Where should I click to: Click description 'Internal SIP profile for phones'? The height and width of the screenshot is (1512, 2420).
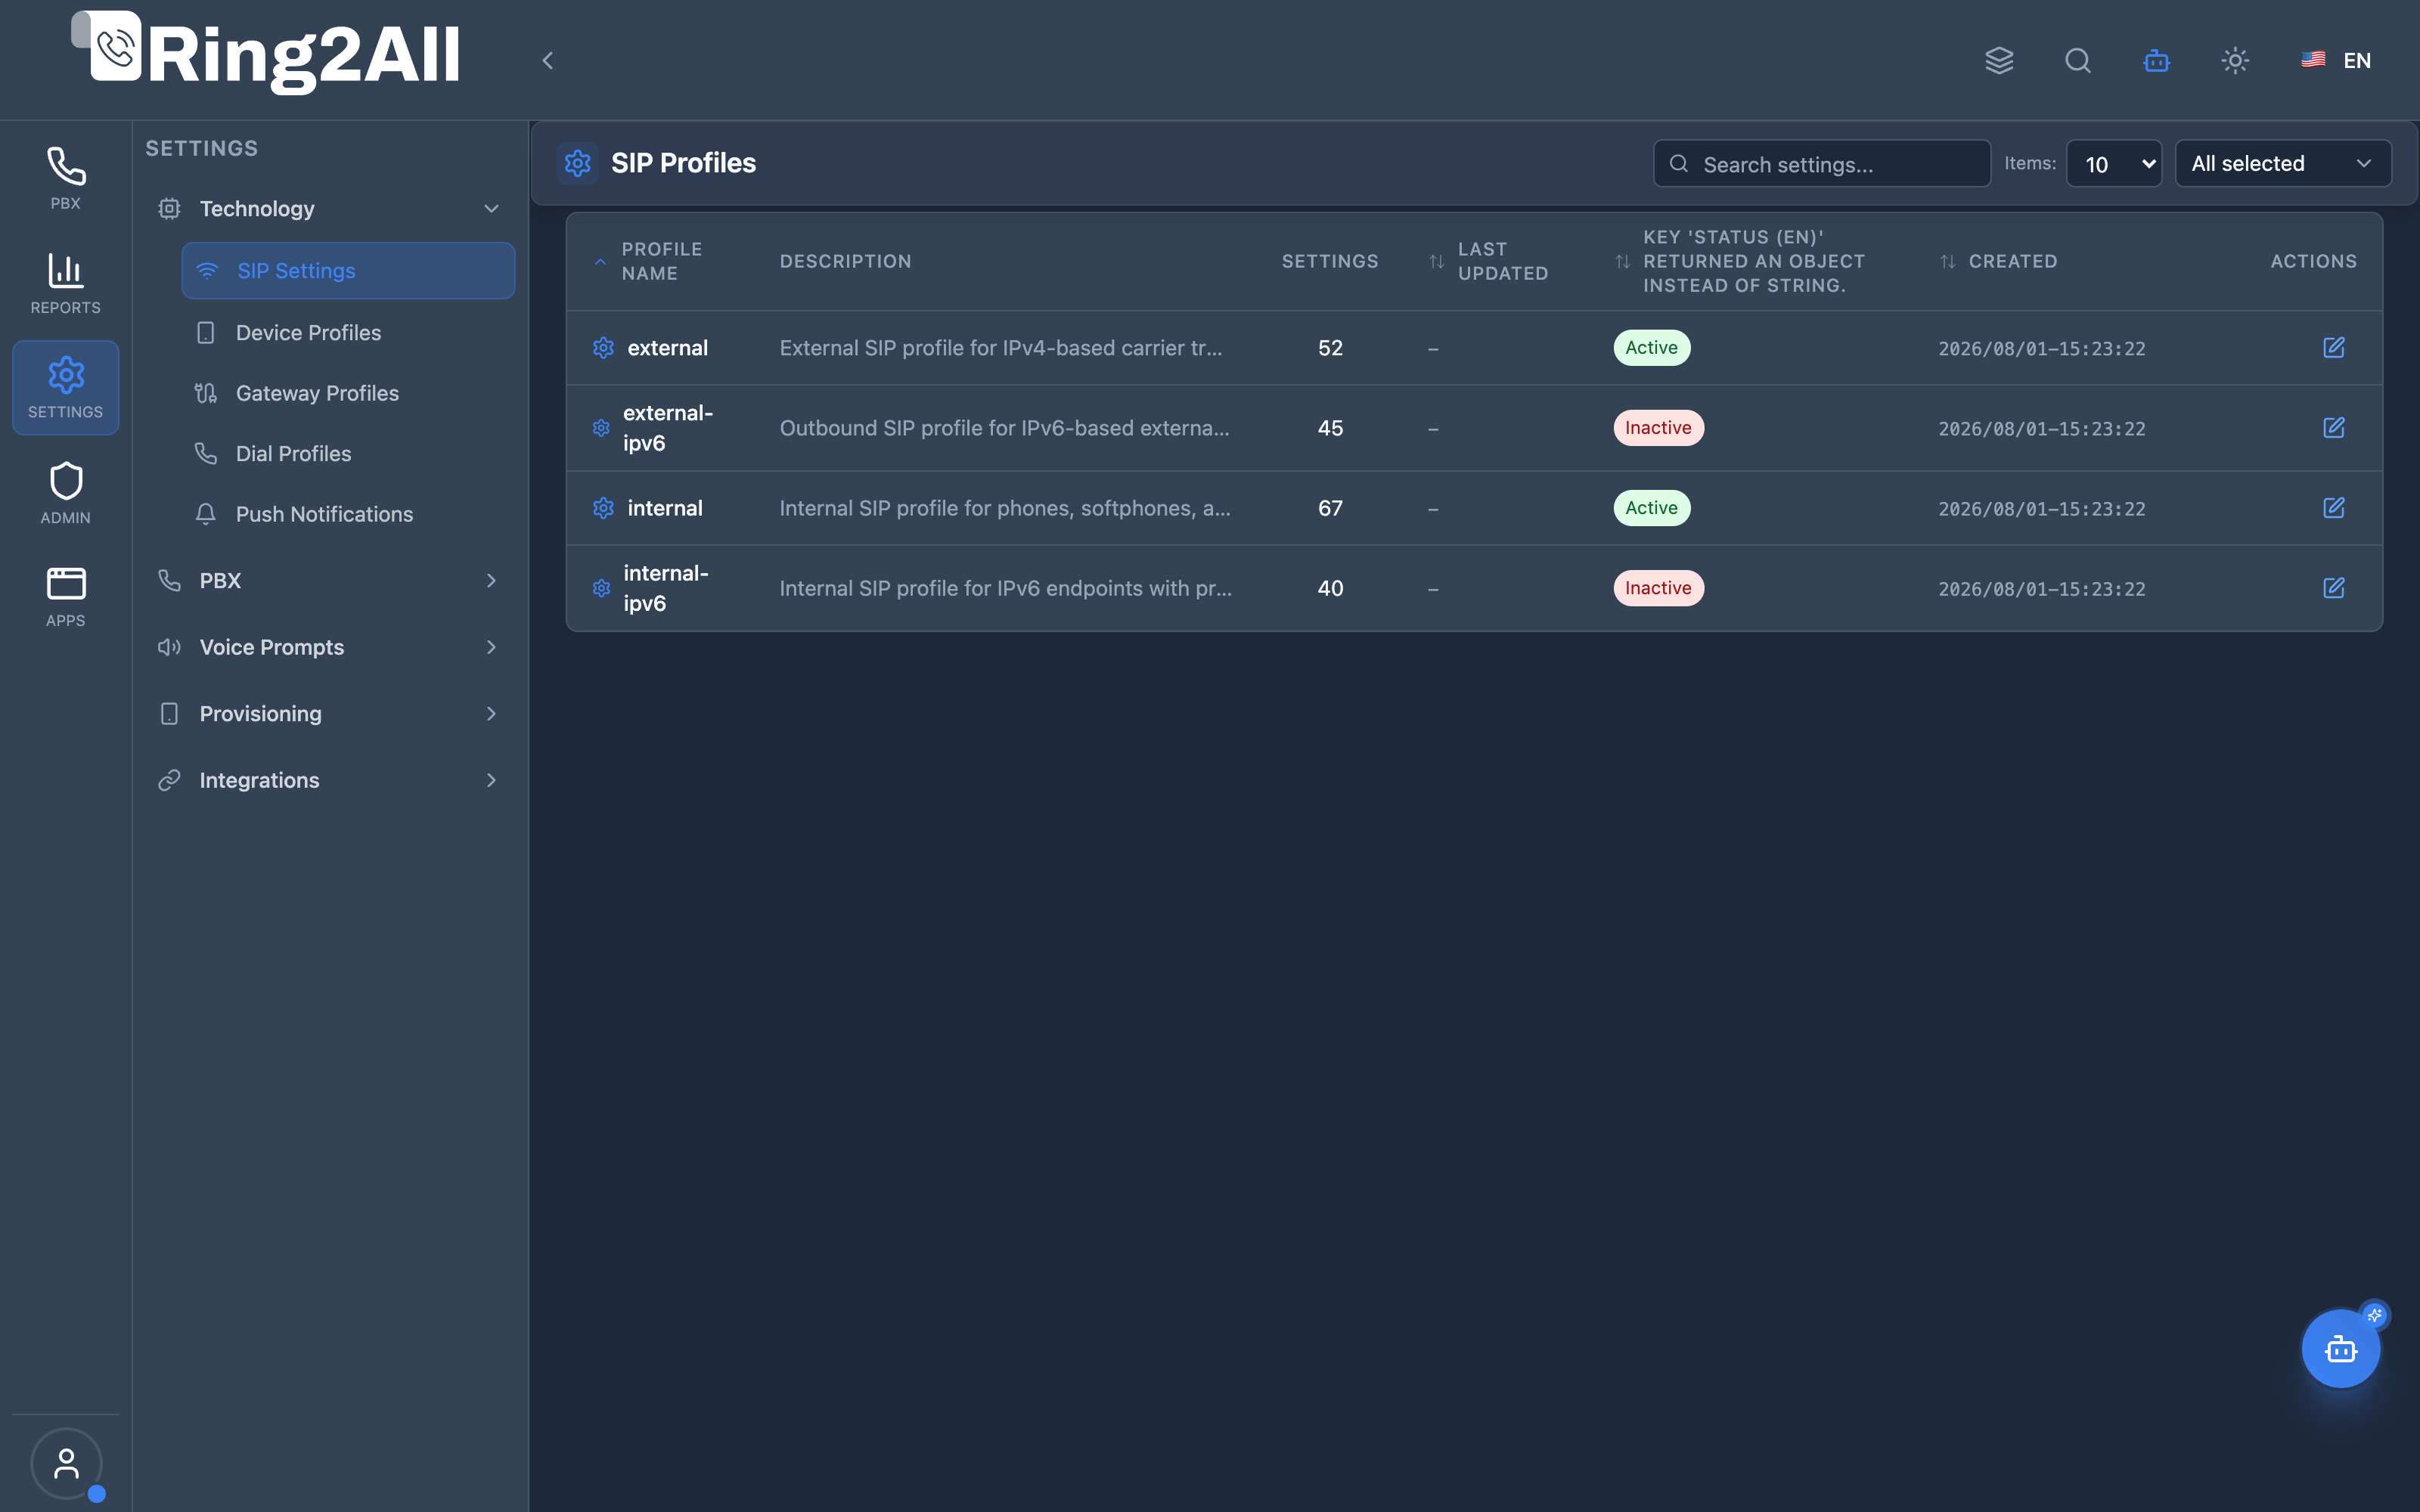1005,508
